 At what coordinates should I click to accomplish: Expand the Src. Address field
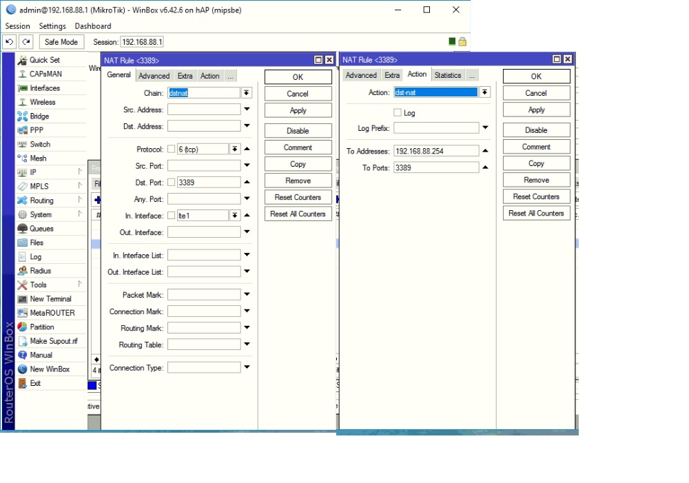(x=247, y=109)
